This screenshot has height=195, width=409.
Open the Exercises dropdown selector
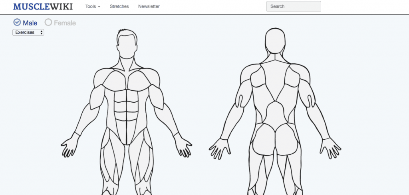[x=28, y=33]
